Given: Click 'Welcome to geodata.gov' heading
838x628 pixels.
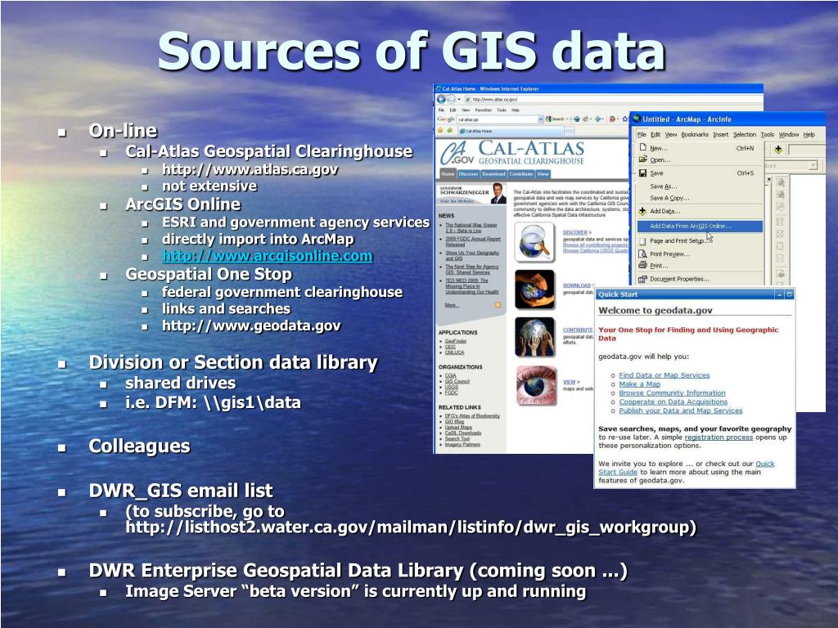Looking at the screenshot, I should 656,310.
